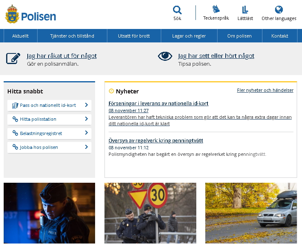Click chevron on Hitta polisstation row

[x=87, y=119]
